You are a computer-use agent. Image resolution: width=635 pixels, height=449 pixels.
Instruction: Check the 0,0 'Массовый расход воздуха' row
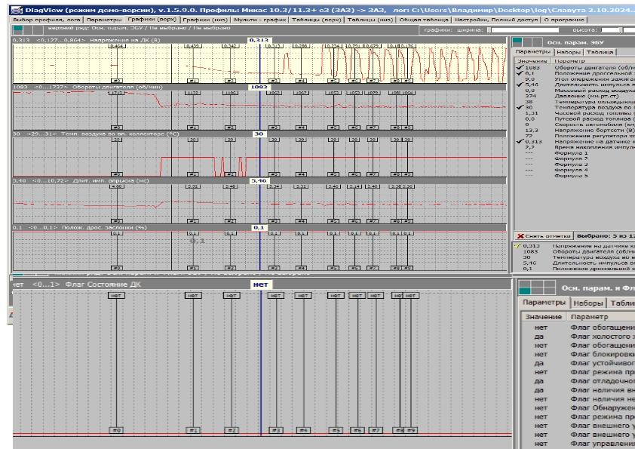point(575,91)
